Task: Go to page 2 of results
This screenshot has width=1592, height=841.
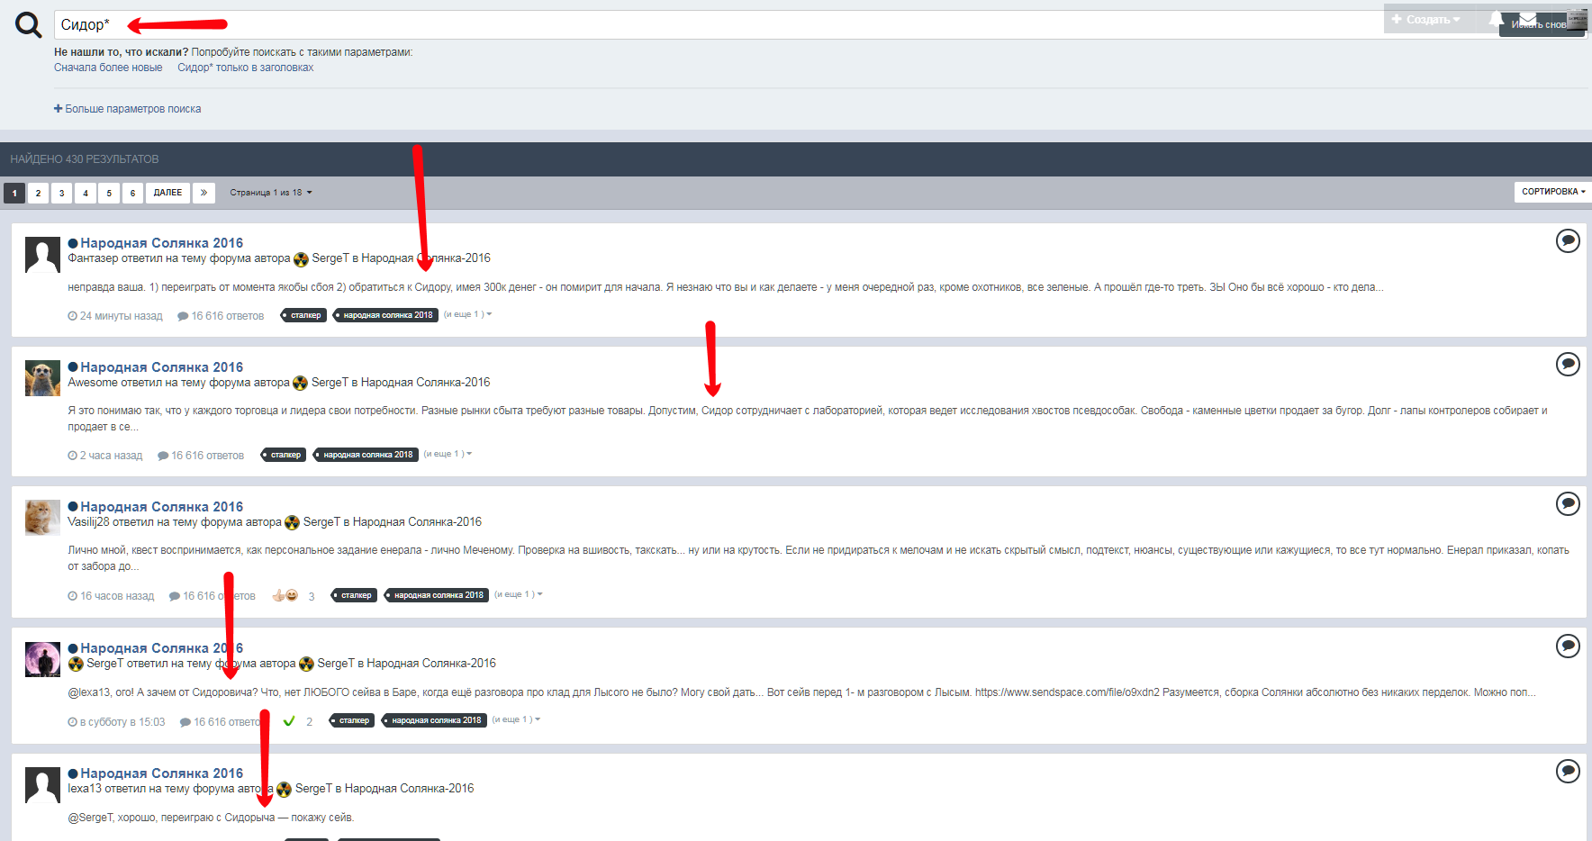Action: [38, 193]
